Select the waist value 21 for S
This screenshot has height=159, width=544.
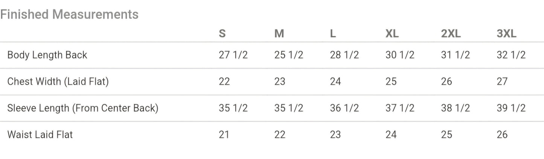click(x=224, y=134)
